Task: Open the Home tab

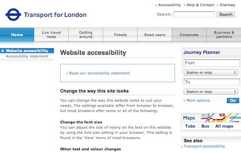Action: [x=17, y=35]
